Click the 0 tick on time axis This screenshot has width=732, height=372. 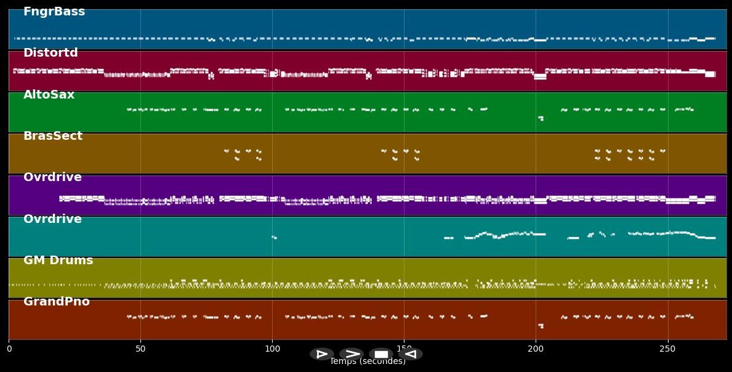click(9, 349)
